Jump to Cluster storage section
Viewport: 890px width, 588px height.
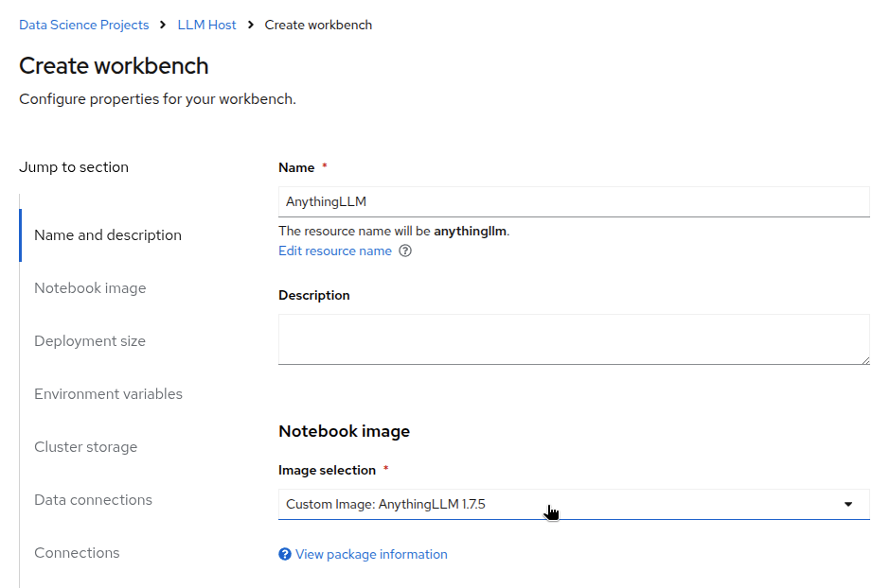pyautogui.click(x=86, y=447)
